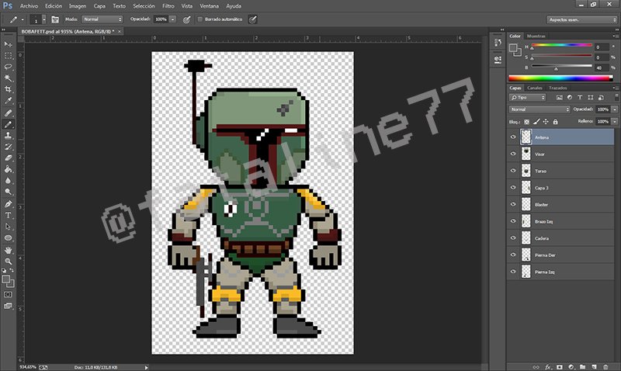Open the Edición menu
The width and height of the screenshot is (621, 371).
pos(54,6)
